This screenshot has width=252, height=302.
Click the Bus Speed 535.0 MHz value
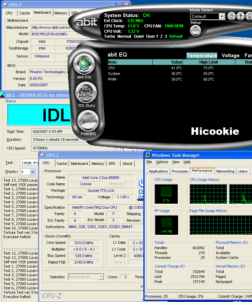click(84, 256)
